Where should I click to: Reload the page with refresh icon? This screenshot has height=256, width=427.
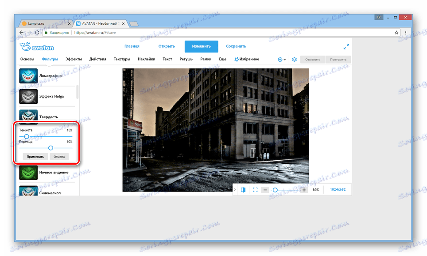(37, 33)
